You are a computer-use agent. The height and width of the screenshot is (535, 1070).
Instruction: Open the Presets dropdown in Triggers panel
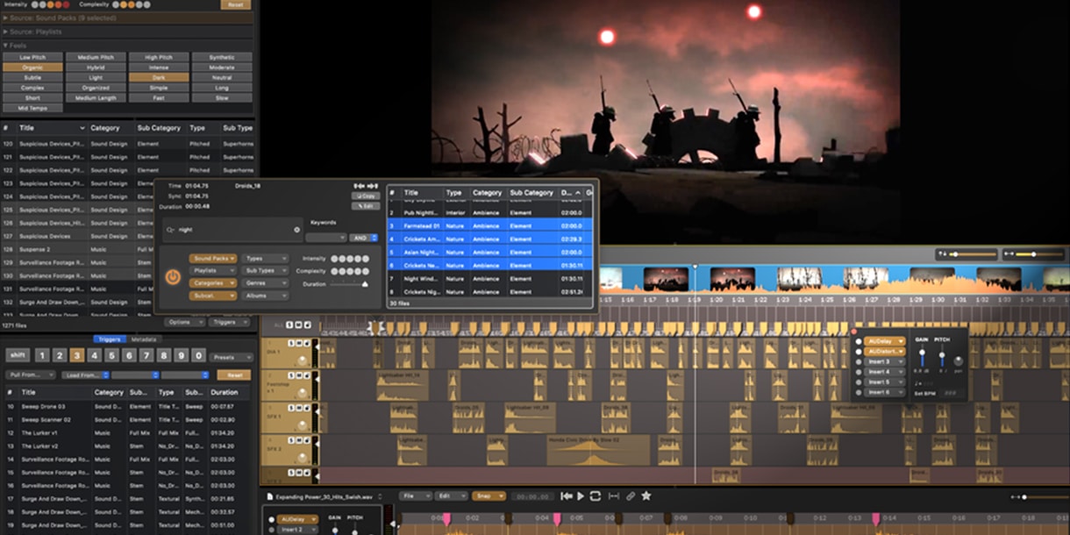(x=232, y=357)
